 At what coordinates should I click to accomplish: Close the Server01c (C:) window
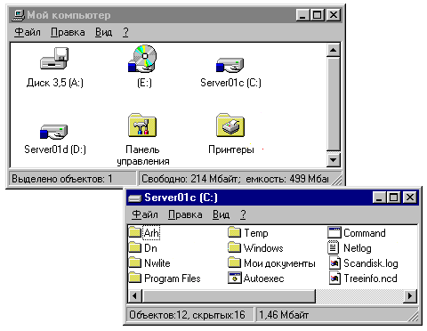[x=410, y=197]
